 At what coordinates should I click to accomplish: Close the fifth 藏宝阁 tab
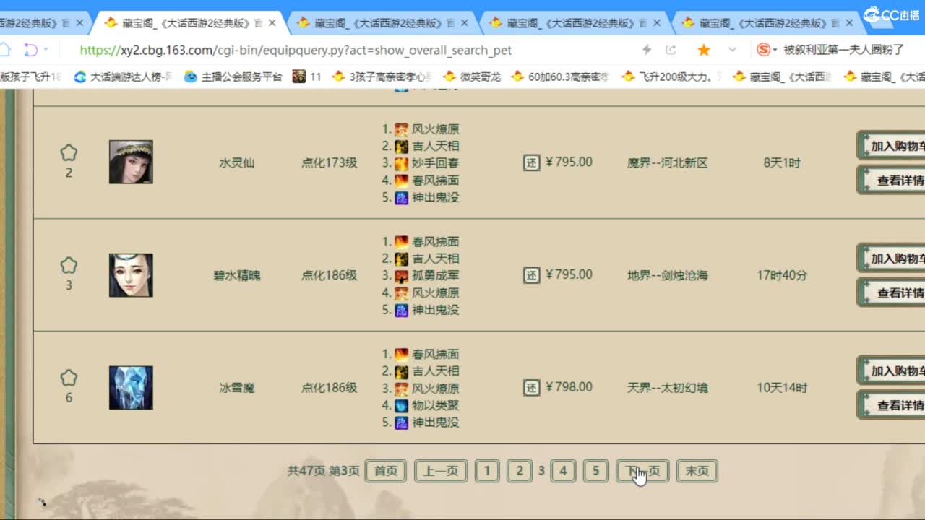click(x=850, y=23)
